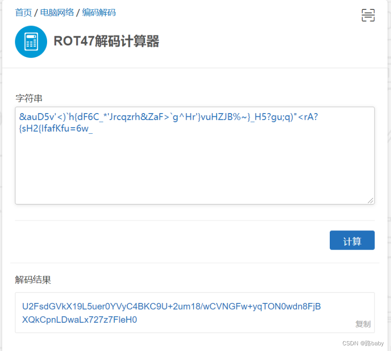Open the 电脑网络 breadcrumb link

57,12
